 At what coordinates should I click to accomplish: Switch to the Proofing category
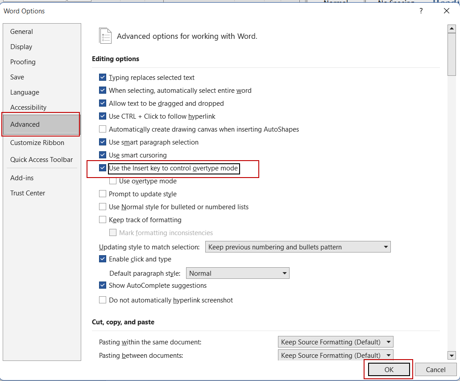coord(23,62)
